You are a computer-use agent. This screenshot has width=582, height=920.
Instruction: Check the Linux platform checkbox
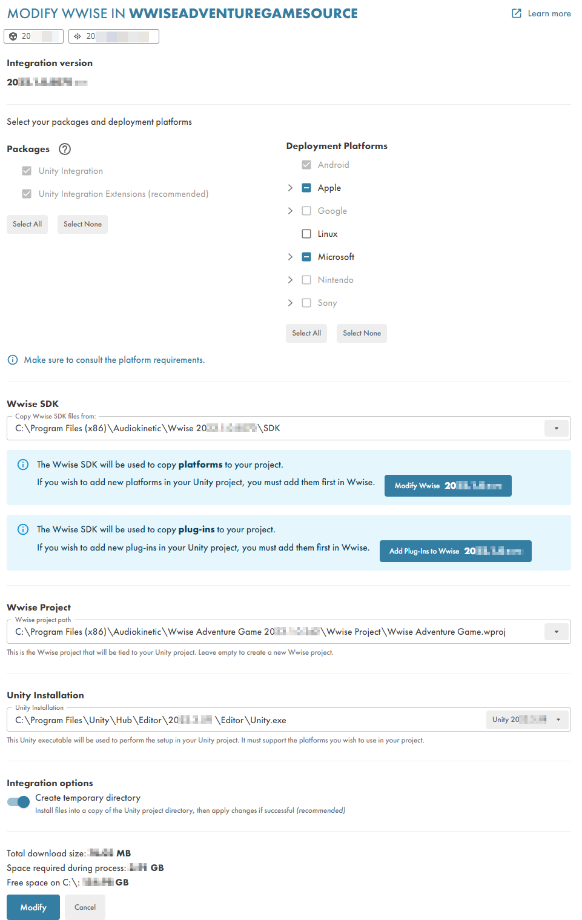[x=306, y=234]
